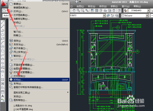
Task: Open the Markup Set Manager icon
Action: pos(110,10)
